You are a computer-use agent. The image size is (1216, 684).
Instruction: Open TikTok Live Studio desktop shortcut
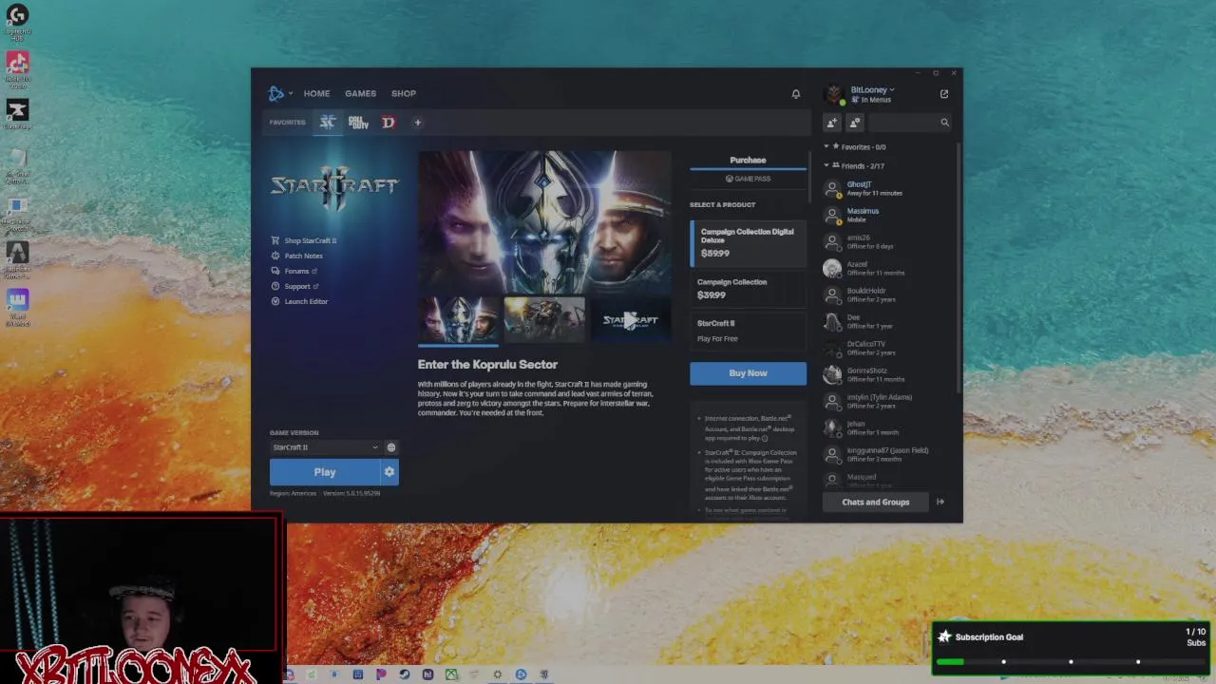coord(17,68)
